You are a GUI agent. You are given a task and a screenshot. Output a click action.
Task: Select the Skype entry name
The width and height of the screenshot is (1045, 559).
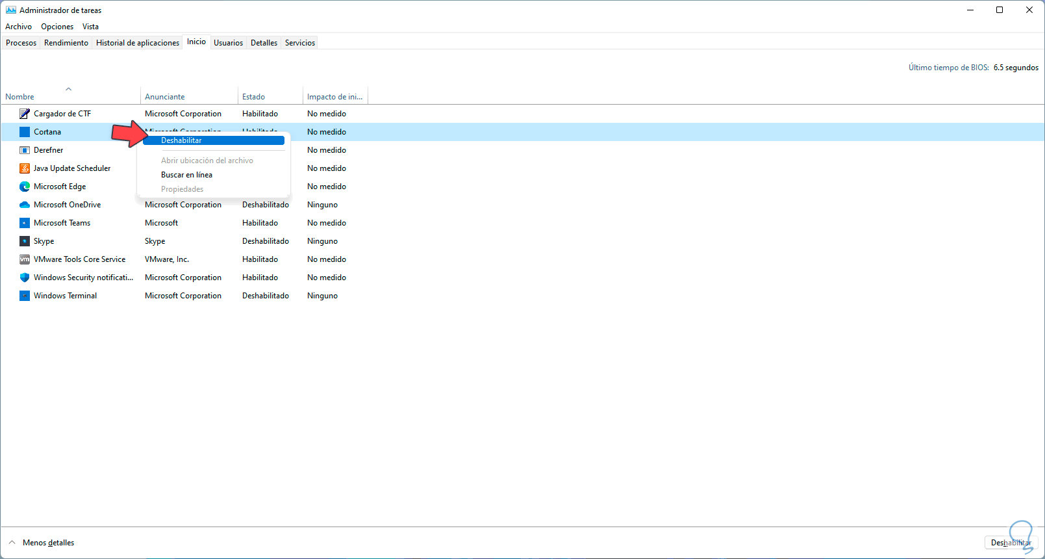pos(44,241)
